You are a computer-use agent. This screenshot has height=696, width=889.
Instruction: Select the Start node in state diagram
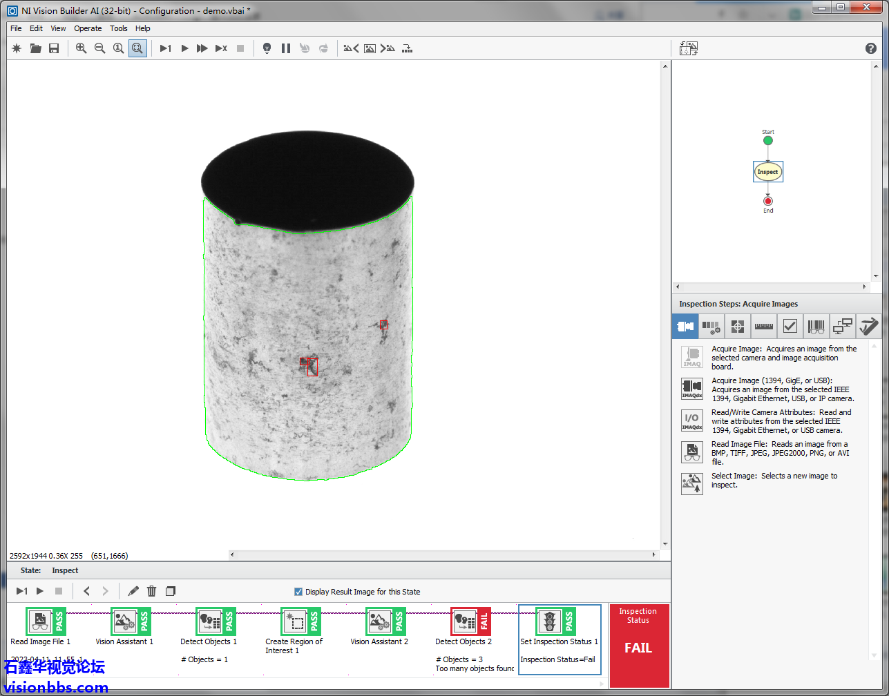768,141
